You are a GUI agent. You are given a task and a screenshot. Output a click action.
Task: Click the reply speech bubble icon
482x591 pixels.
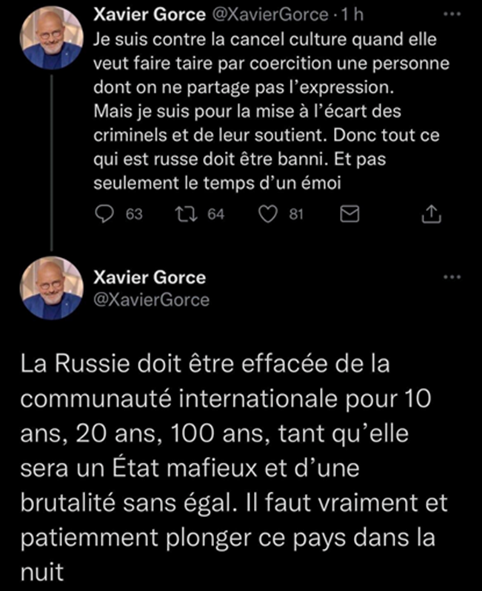[104, 214]
